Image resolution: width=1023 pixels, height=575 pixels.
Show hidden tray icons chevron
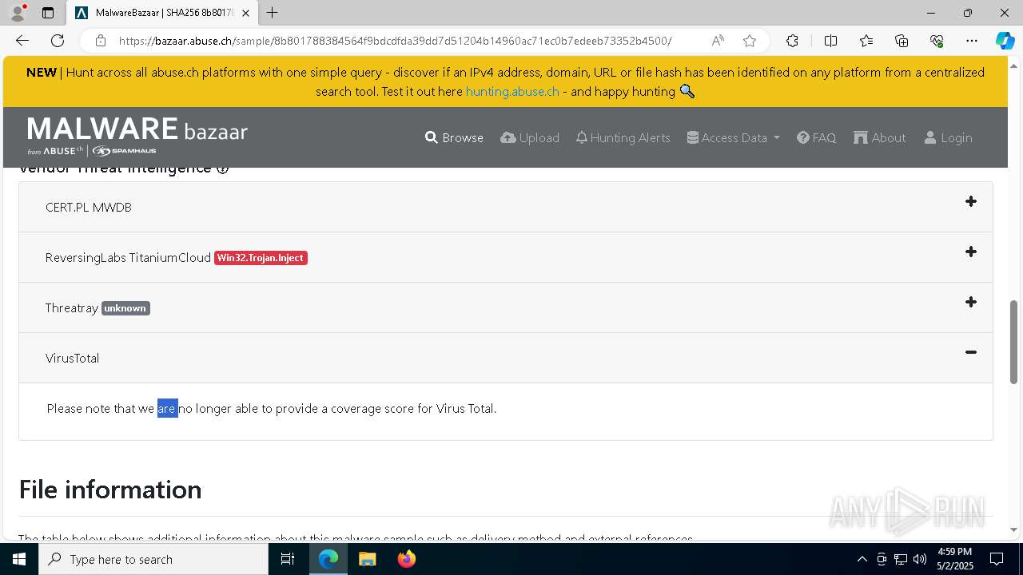click(x=862, y=559)
